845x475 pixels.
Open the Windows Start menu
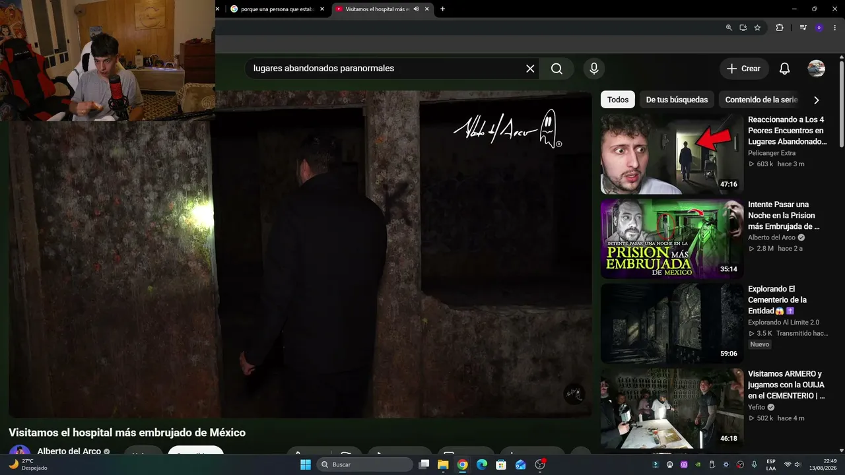pyautogui.click(x=306, y=464)
